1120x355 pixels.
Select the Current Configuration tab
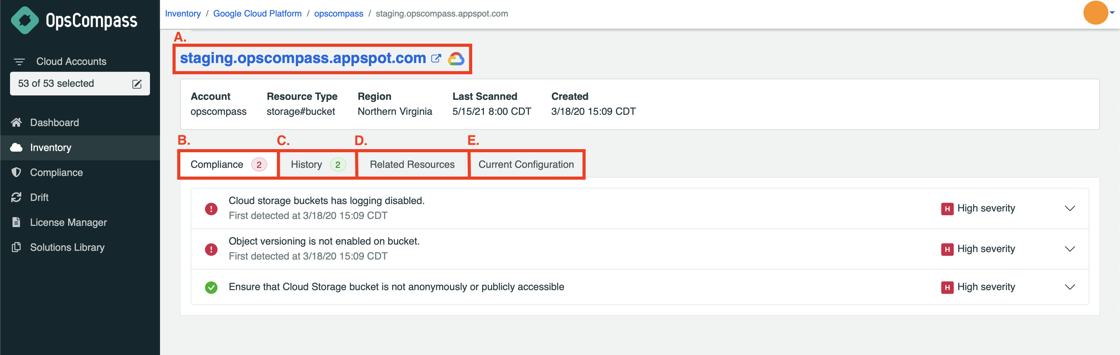coord(526,164)
